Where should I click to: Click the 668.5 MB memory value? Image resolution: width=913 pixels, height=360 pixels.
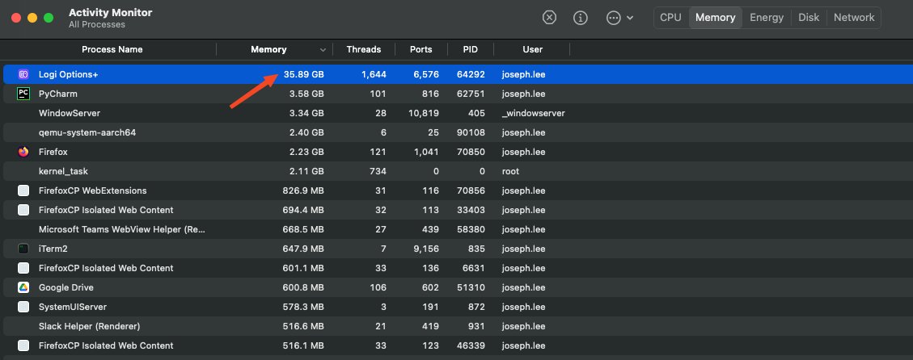302,229
